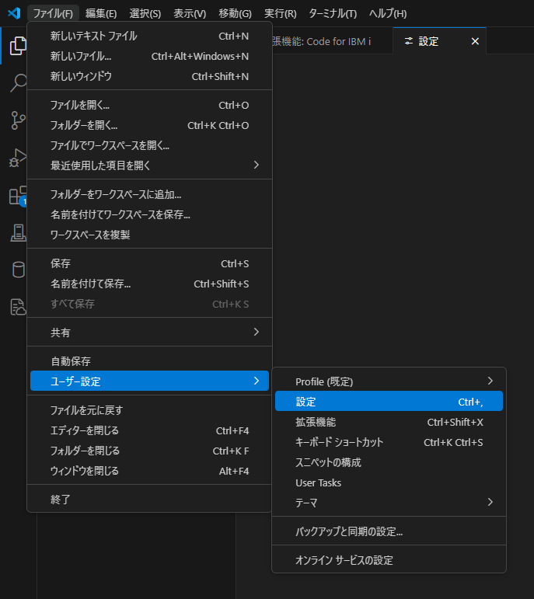534x599 pixels.
Task: Open the Source Control icon
Action: (x=18, y=120)
